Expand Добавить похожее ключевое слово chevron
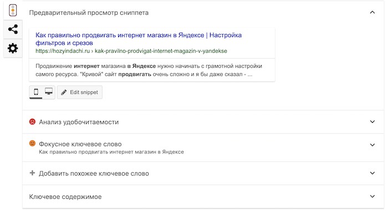 coord(372,173)
